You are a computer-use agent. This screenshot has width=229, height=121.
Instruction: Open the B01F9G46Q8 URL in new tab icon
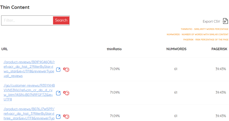click(x=58, y=69)
